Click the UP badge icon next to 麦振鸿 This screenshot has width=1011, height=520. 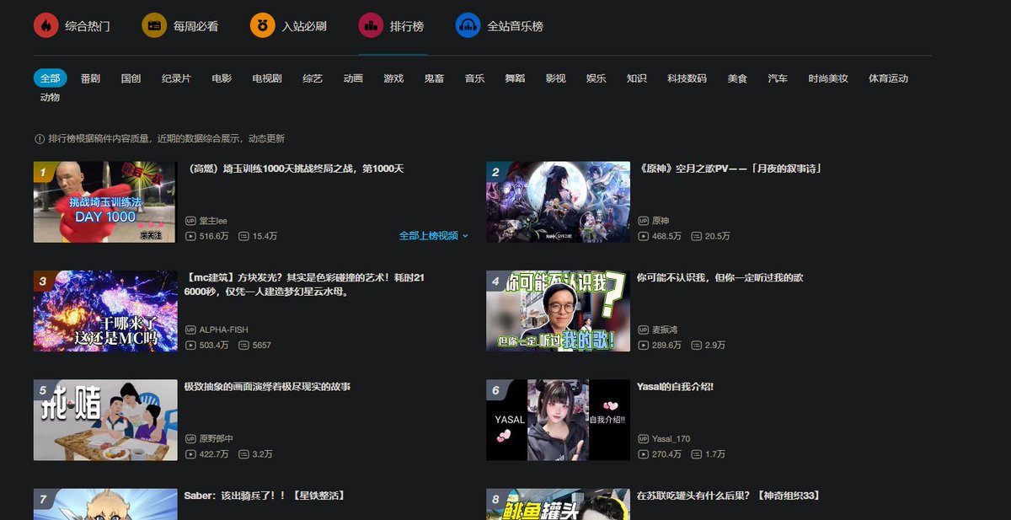click(x=644, y=330)
